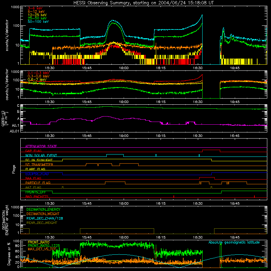Image resolution: width=271 pixels, height=271 pixels.
Task: Select the 12-25 keV legend label
Action: (37, 15)
